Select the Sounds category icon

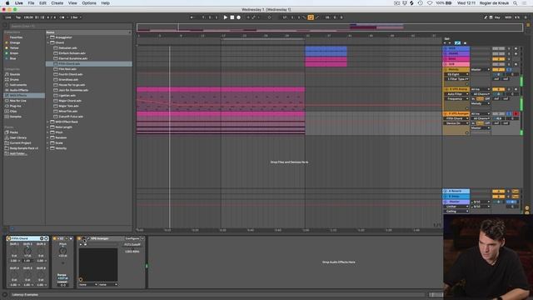click(x=7, y=74)
